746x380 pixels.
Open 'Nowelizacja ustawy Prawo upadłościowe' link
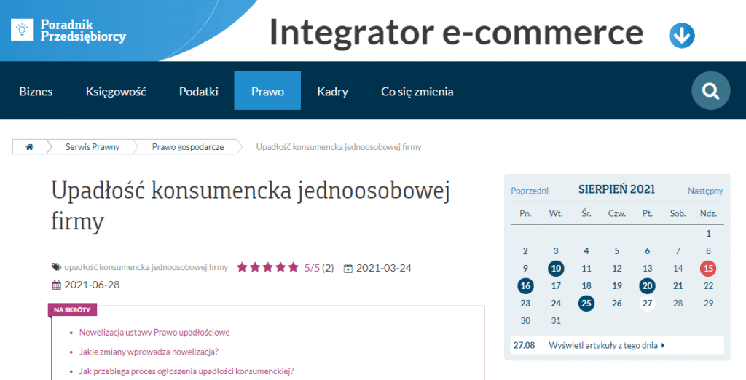click(x=154, y=333)
